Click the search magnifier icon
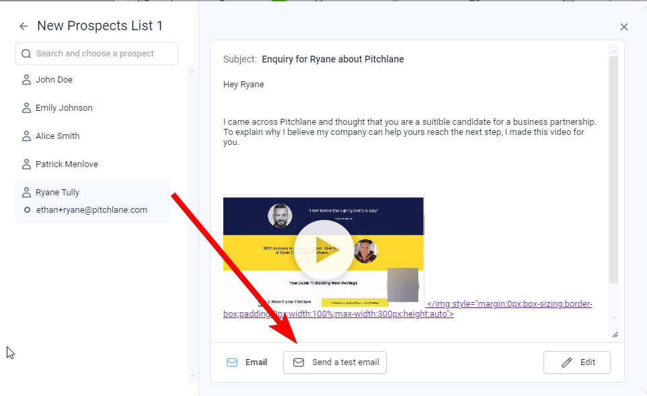 [x=26, y=54]
